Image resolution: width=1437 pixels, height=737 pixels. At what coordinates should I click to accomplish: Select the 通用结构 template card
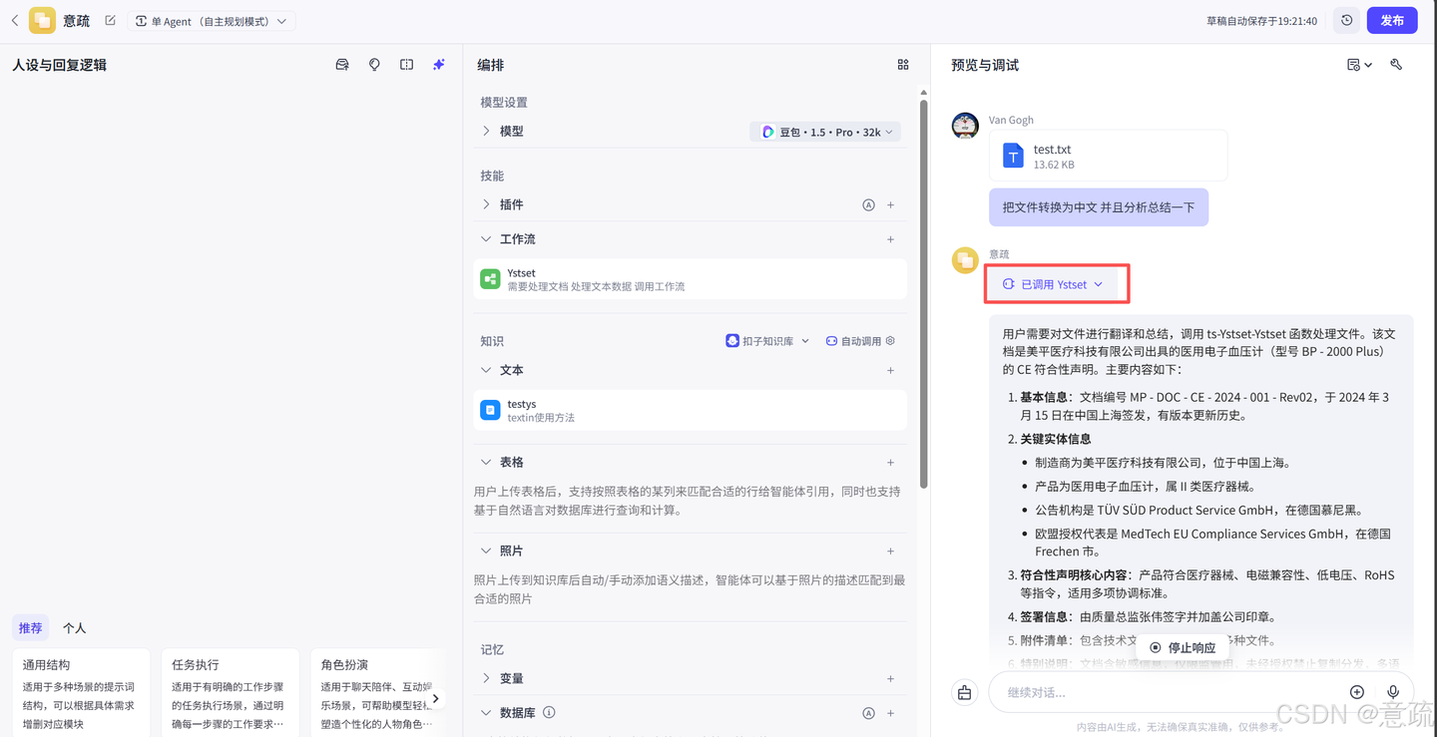coord(81,693)
